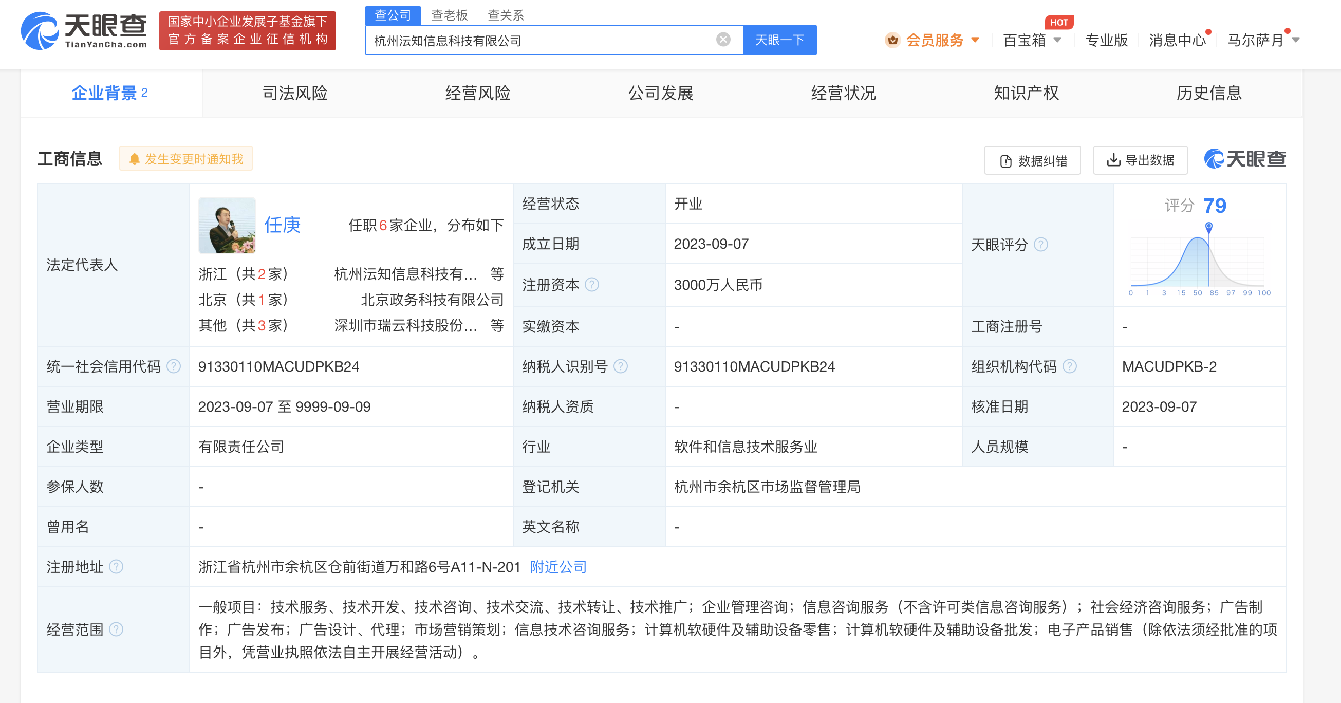Click the 天眼一下 search button
Screen dimensions: 1341x703
point(779,40)
